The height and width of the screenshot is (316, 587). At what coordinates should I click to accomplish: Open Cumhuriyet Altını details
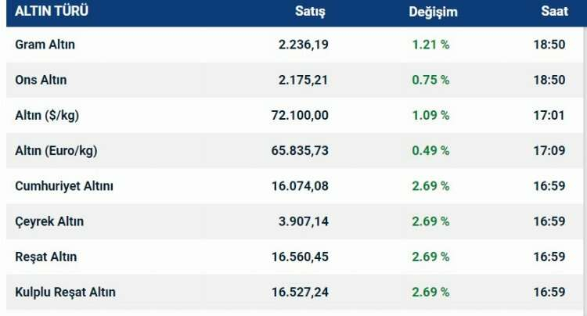pos(64,186)
